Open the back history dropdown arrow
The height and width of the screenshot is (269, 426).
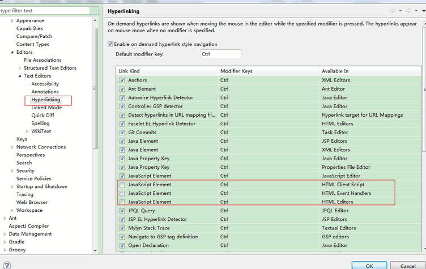coord(399,11)
